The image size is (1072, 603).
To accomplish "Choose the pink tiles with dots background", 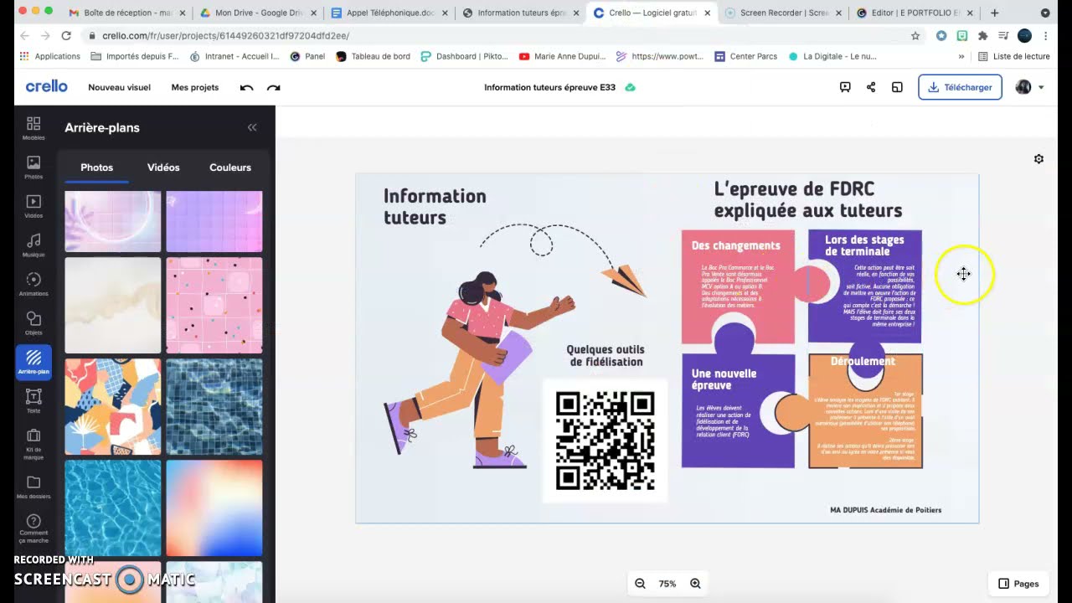I will pyautogui.click(x=214, y=305).
